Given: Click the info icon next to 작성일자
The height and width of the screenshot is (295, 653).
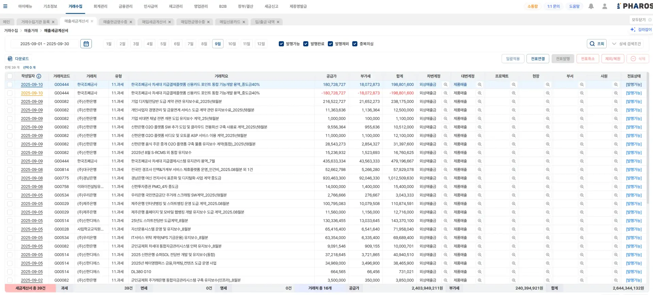Looking at the screenshot, I should click(x=39, y=76).
